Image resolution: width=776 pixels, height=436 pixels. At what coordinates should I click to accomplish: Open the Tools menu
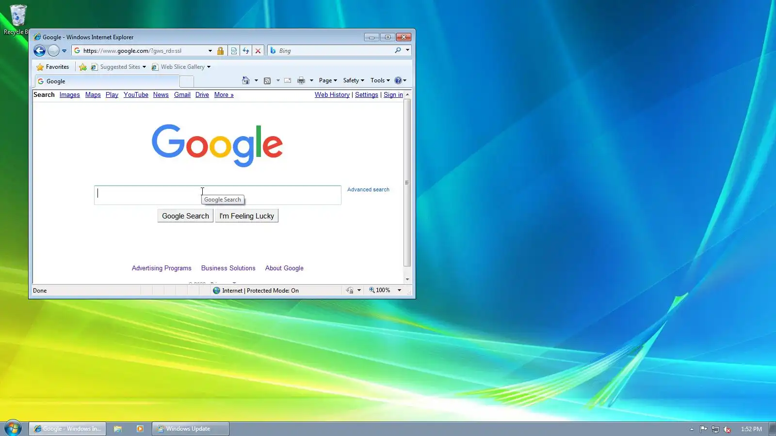380,80
